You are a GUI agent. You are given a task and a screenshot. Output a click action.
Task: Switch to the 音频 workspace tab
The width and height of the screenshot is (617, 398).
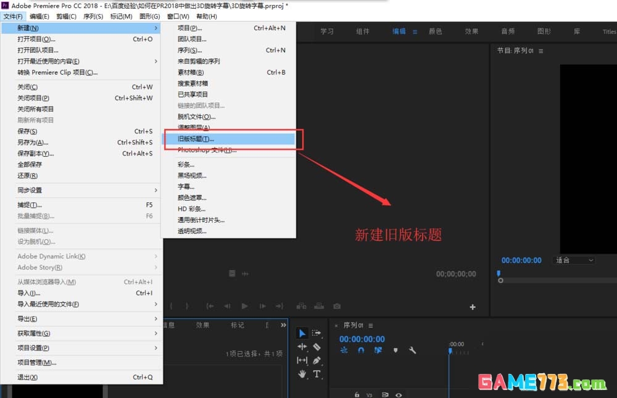508,31
